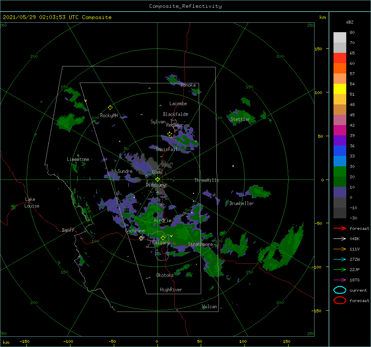Image resolution: width=371 pixels, height=347 pixels.
Task: Click the orange 57–60 dBZ swatch
Action: pos(340,68)
